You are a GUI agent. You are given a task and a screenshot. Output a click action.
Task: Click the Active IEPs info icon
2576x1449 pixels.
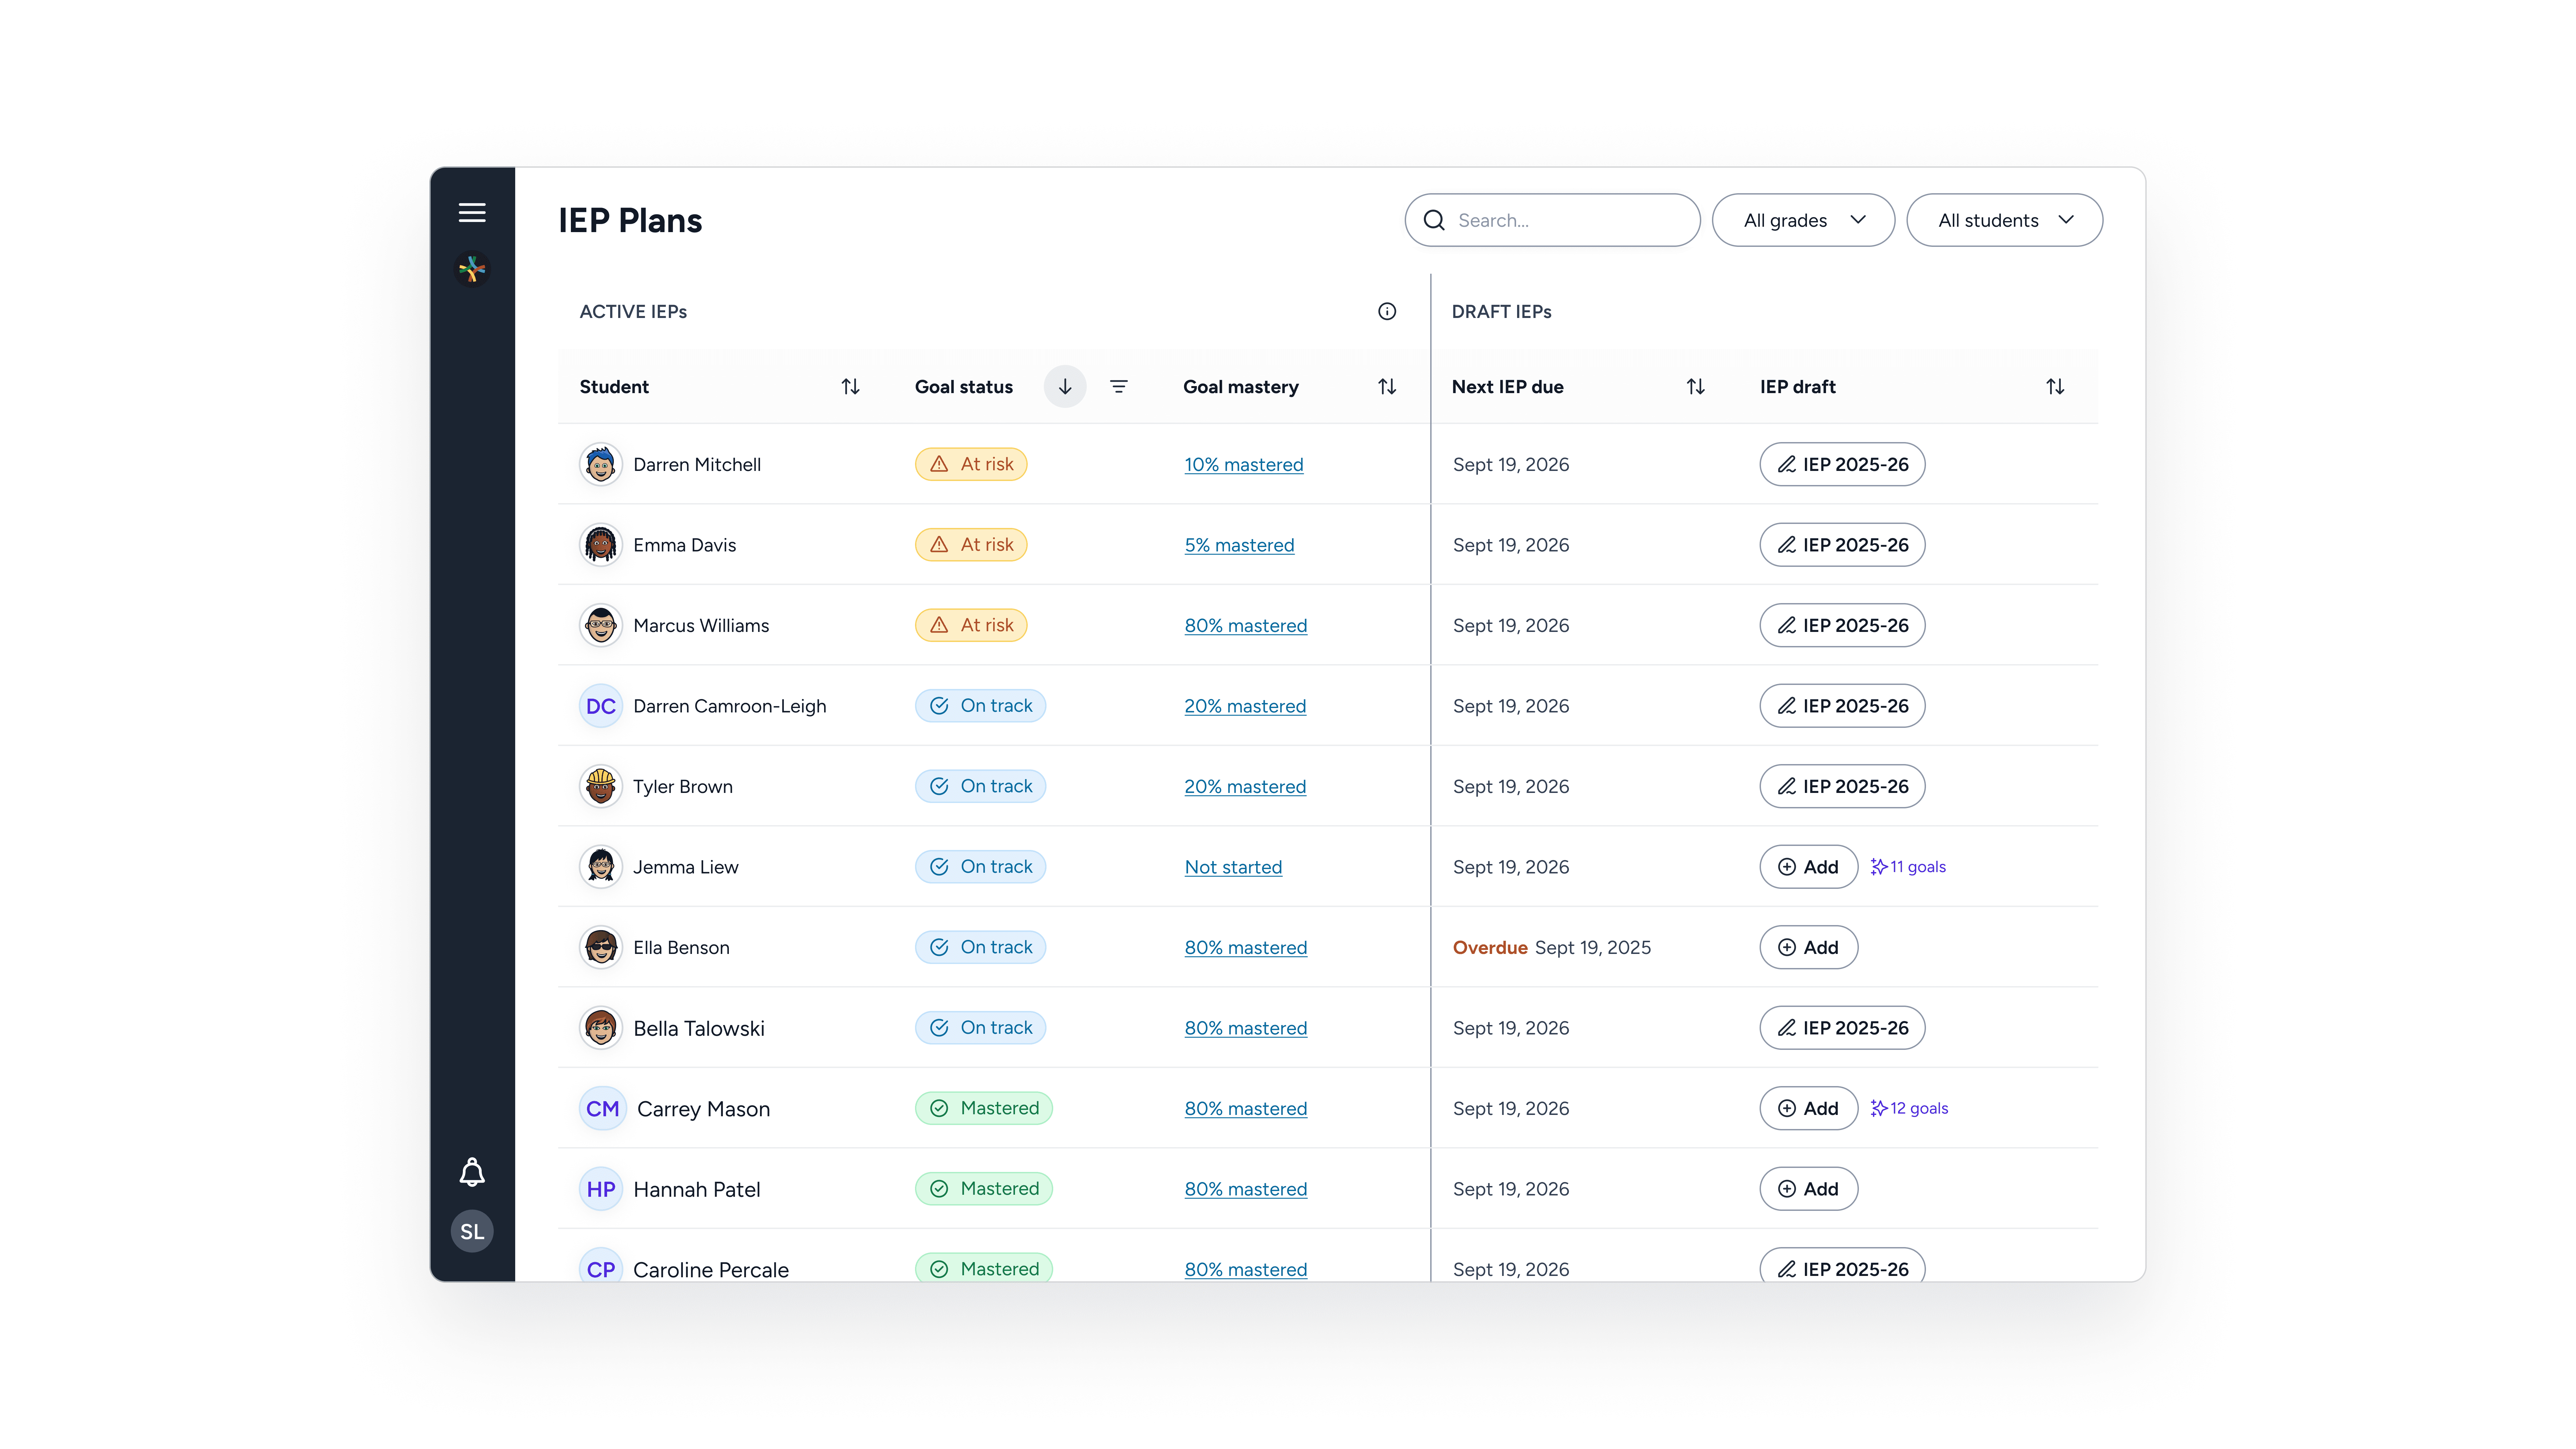(1386, 311)
